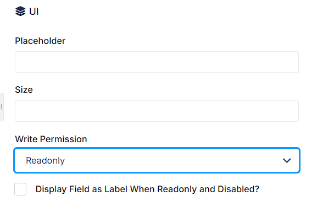Focus the Size text input
317x207 pixels.
point(157,111)
